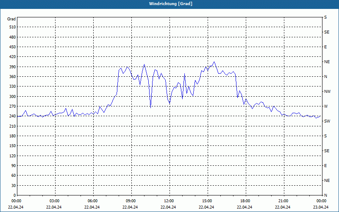
Task: Select the 390 y-axis value label
Action: (12, 67)
